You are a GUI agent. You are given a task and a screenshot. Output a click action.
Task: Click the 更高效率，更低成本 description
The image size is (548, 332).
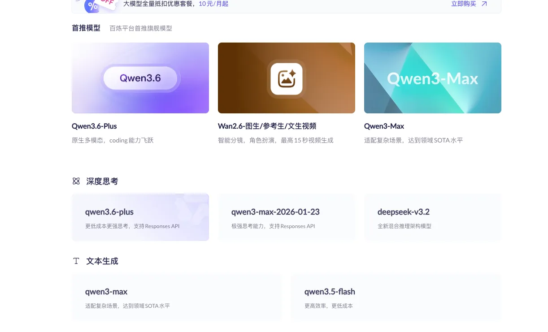point(329,306)
